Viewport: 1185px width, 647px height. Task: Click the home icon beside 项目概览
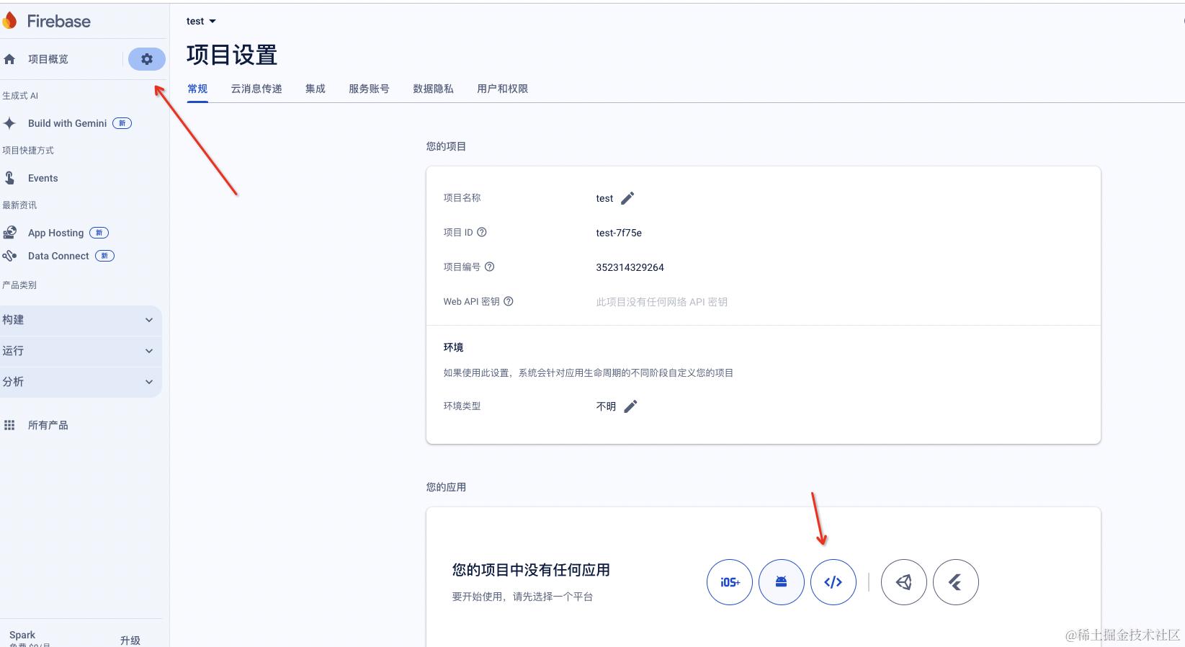pos(9,59)
